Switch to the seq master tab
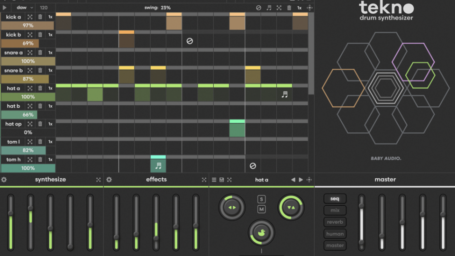Viewport: 455px width, 256px height. coord(335,199)
